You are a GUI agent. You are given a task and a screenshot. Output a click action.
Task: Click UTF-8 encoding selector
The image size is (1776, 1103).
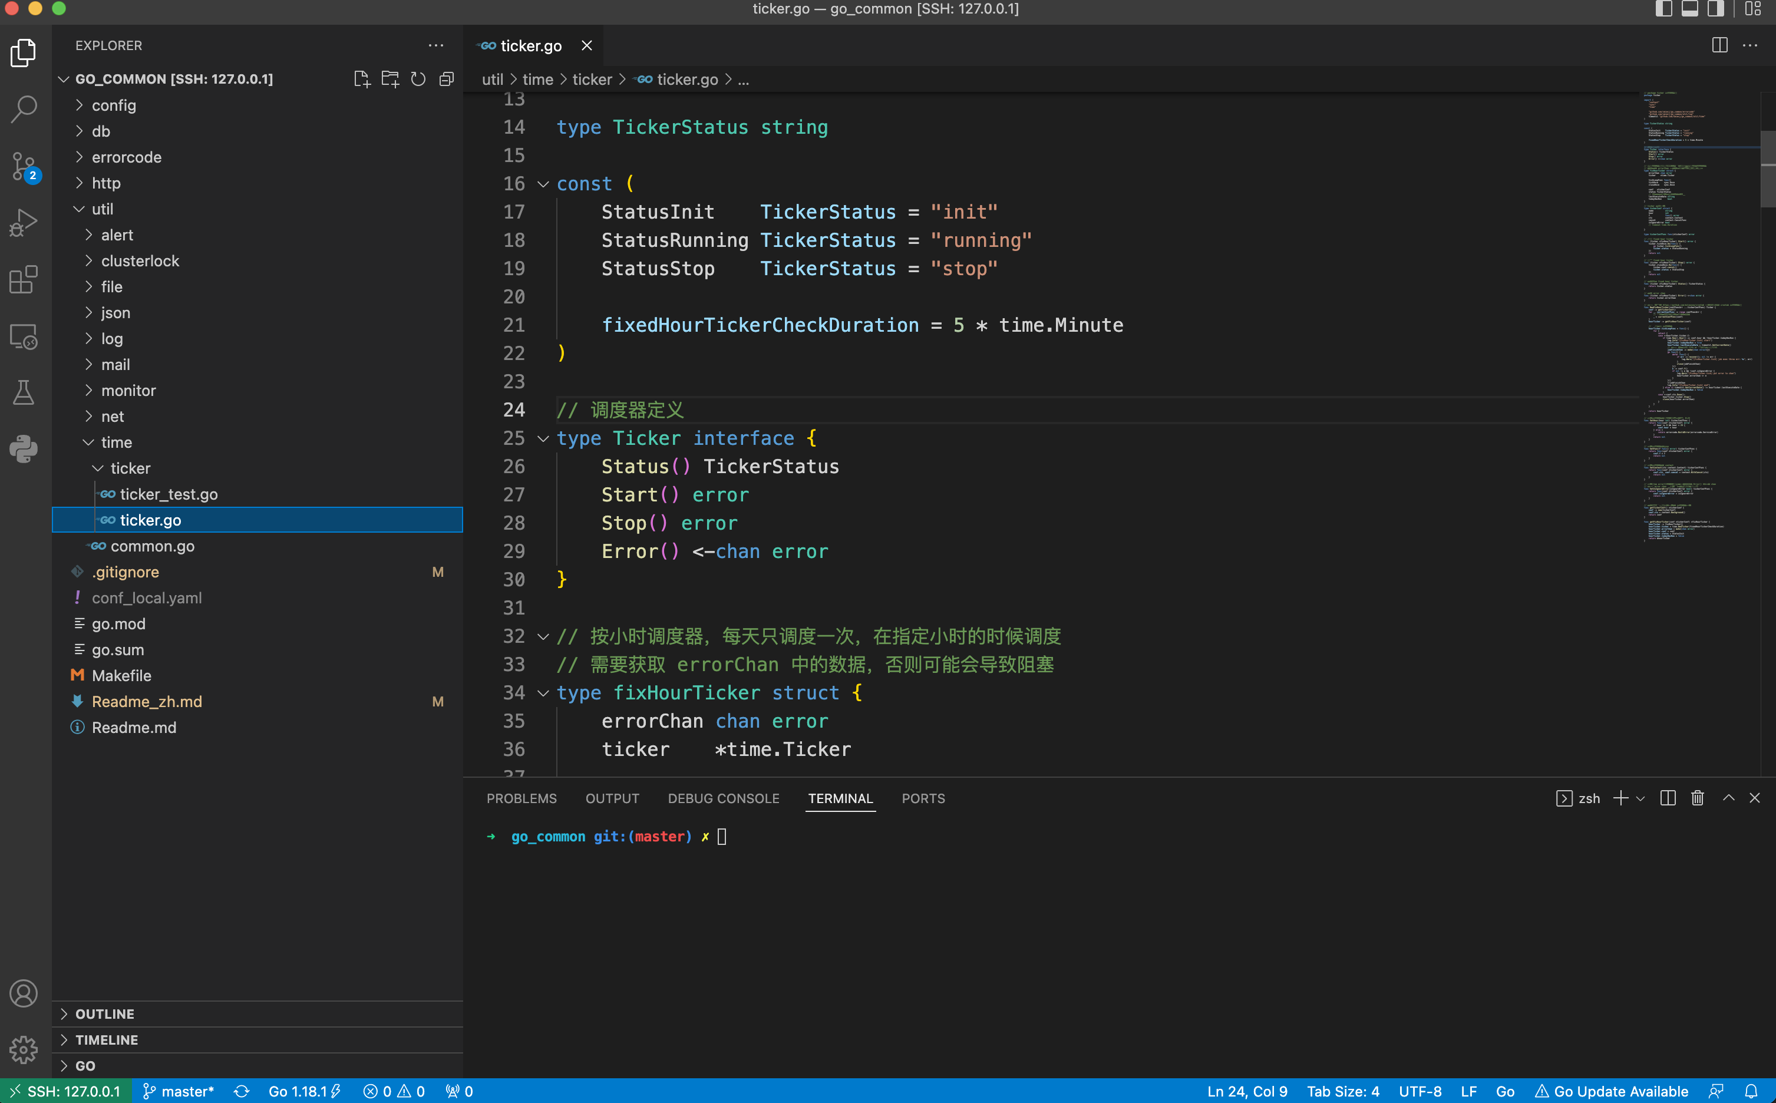[1420, 1091]
